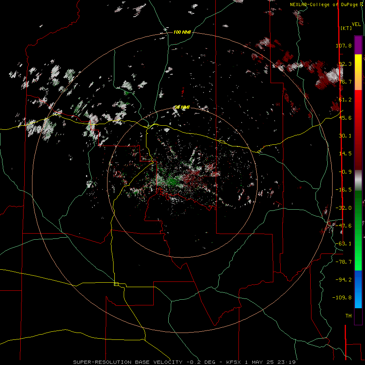Click the 61.2 velocity scale value

(x=345, y=100)
